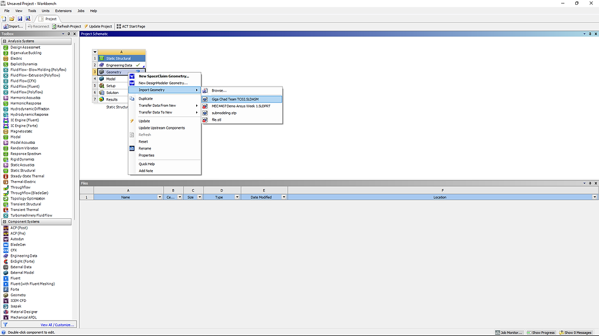Viewport: 599px width, 336px height.
Task: Select Eigenvalue Buckling system icon
Action: tap(6, 53)
